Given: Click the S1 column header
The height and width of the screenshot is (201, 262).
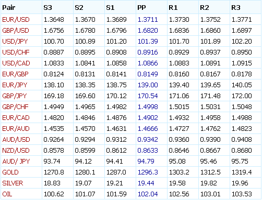Looking at the screenshot, I should (110, 8).
